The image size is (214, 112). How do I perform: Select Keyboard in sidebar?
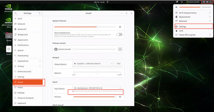pos(28,103)
